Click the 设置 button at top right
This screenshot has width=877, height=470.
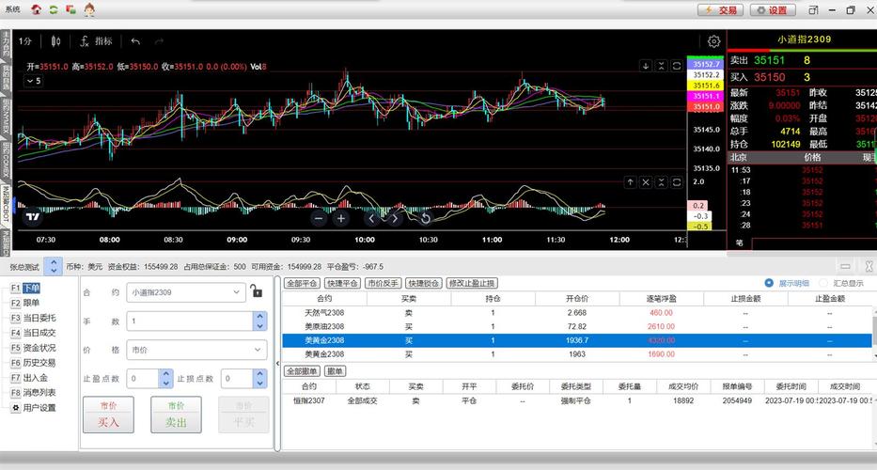click(773, 10)
